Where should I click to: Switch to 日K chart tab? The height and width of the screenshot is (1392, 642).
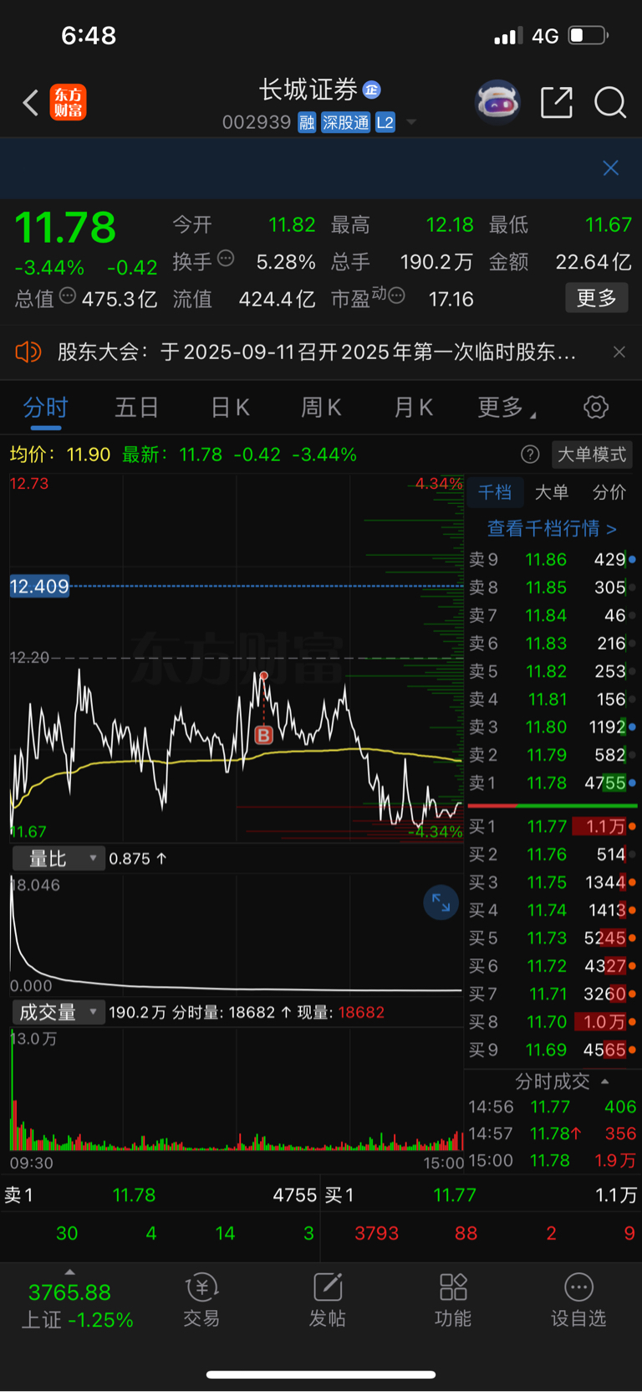230,408
